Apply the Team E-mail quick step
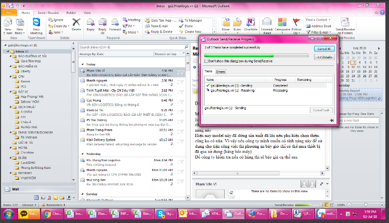Viewport: 389px width, 223px height. pyautogui.click(x=157, y=26)
